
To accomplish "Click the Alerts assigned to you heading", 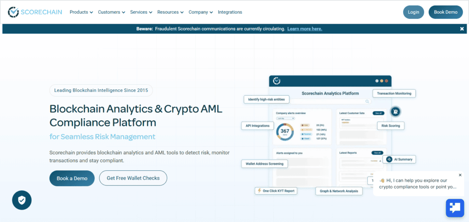I will (x=289, y=153).
